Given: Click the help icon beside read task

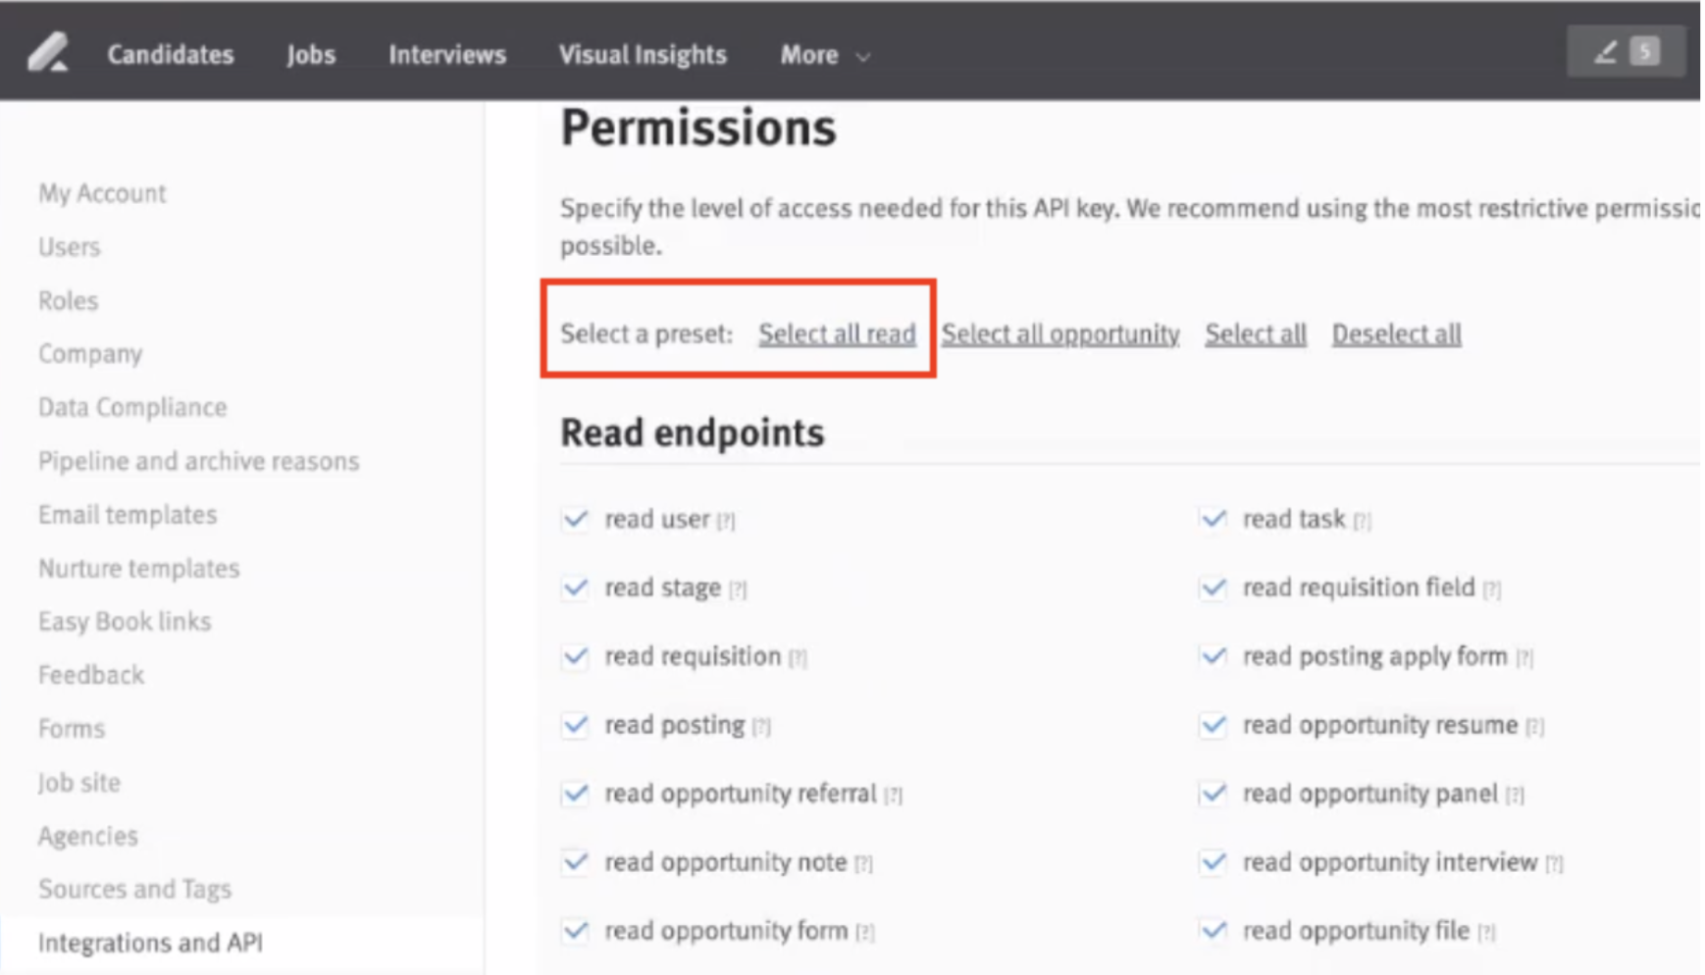Looking at the screenshot, I should (x=1363, y=521).
